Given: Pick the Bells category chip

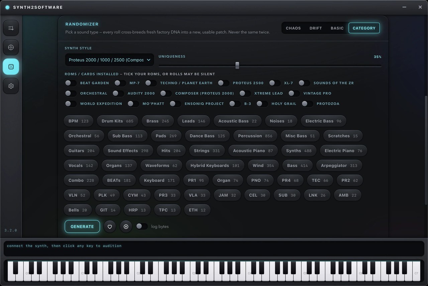Looking at the screenshot, I should [x=78, y=210].
